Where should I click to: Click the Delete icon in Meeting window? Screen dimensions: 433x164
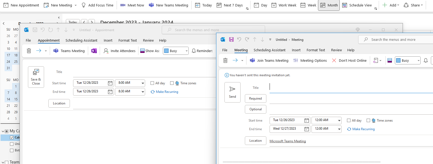(226, 60)
